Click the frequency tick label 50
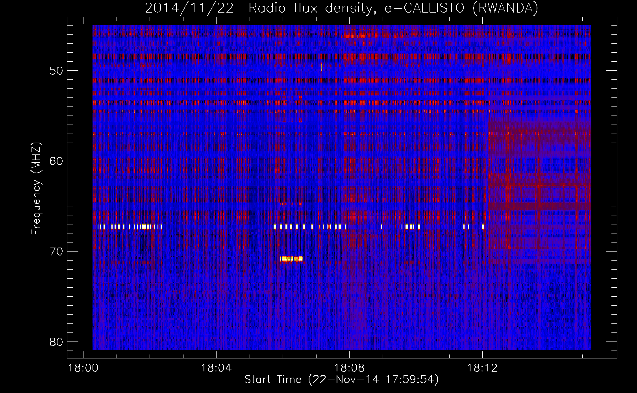This screenshot has height=393, width=637. pyautogui.click(x=56, y=71)
